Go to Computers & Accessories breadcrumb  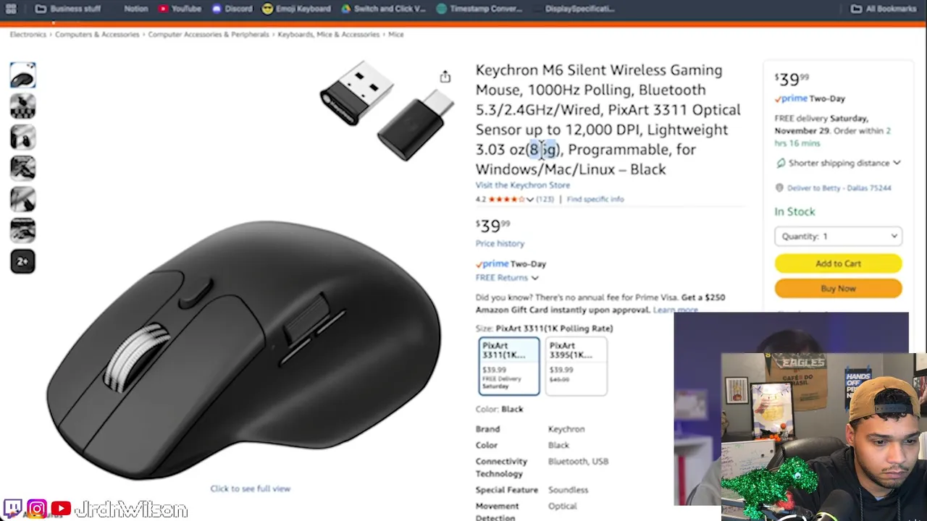click(x=97, y=34)
